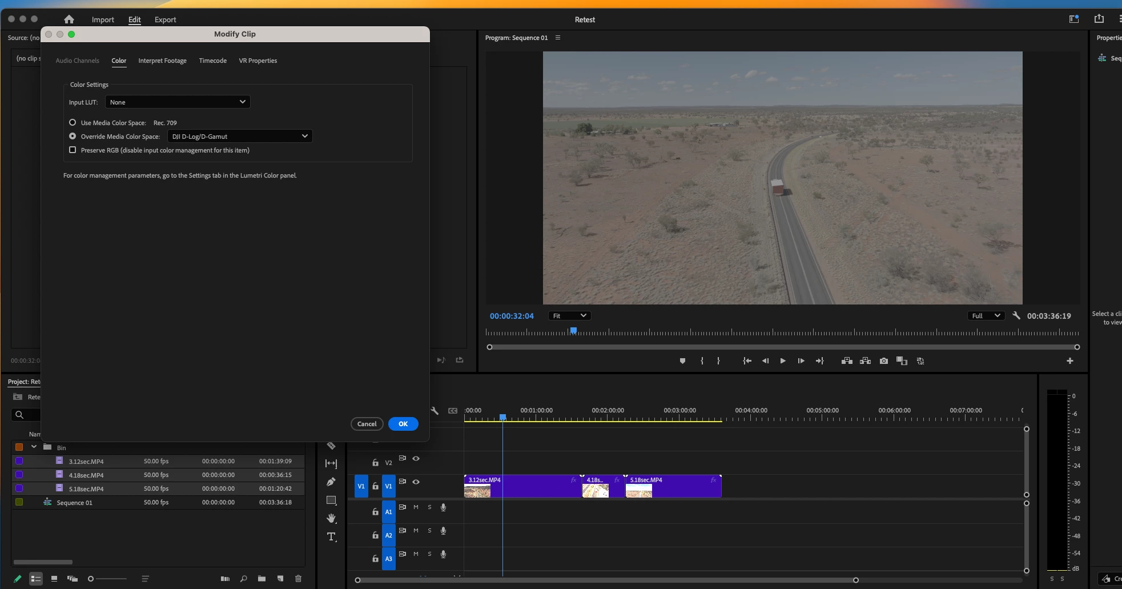1122x589 pixels.
Task: Enable the Preserve RGB checkbox
Action: tap(73, 150)
